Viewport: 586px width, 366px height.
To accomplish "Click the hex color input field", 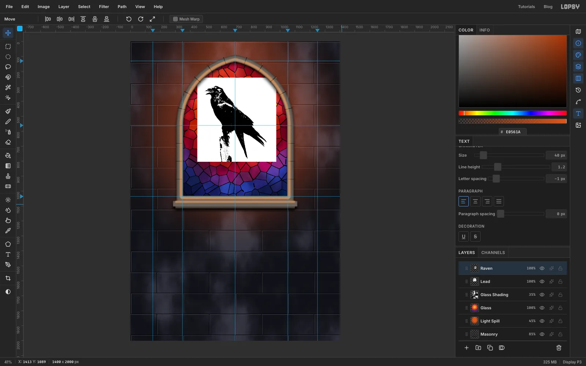I will coord(513,132).
